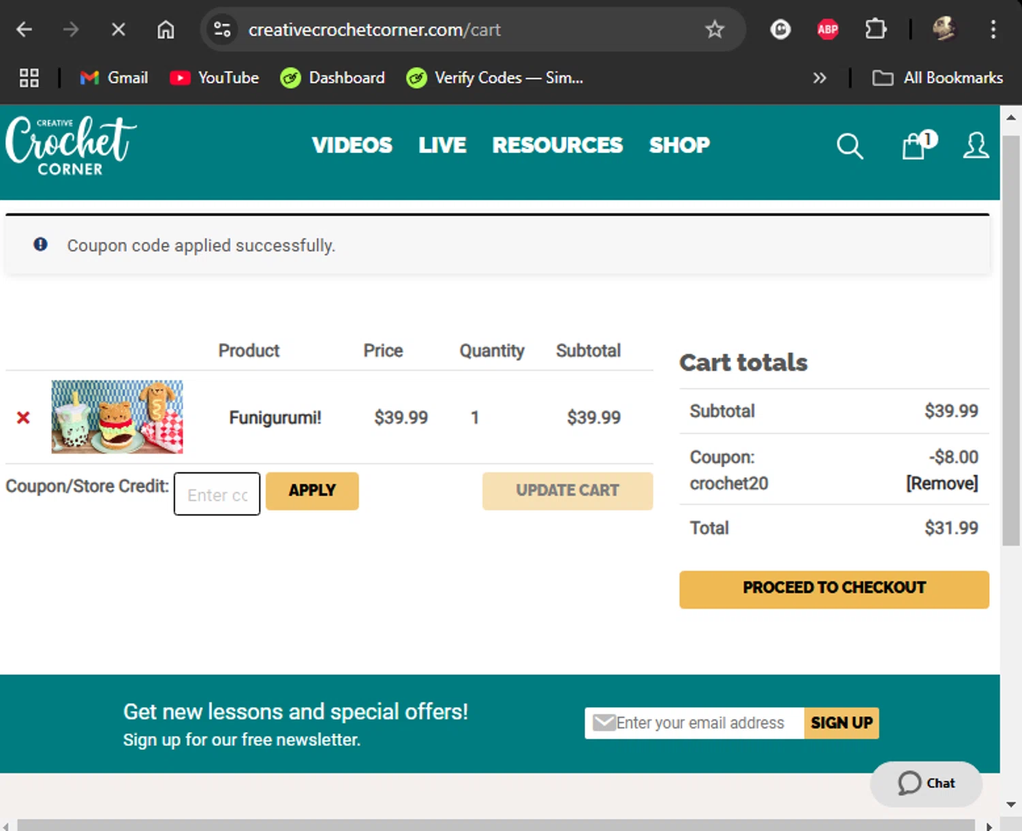Click the info icon in coupon notice

pyautogui.click(x=41, y=244)
